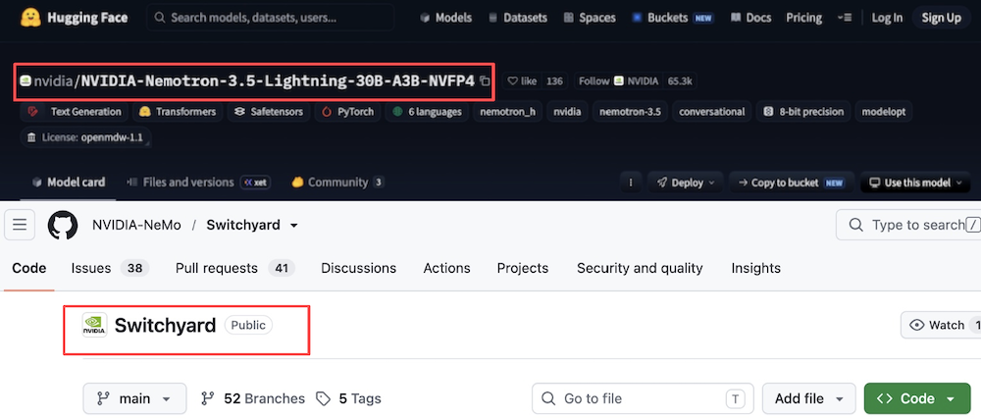The height and width of the screenshot is (419, 981).
Task: Open Buckets in Hugging Face navigation
Action: (673, 18)
